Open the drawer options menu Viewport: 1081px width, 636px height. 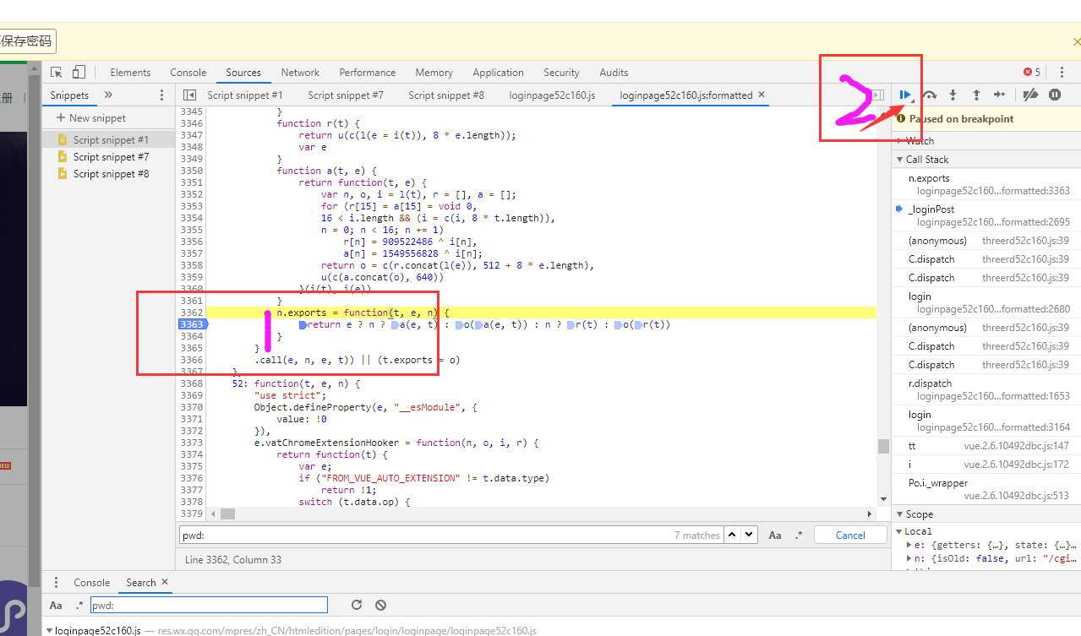point(56,583)
